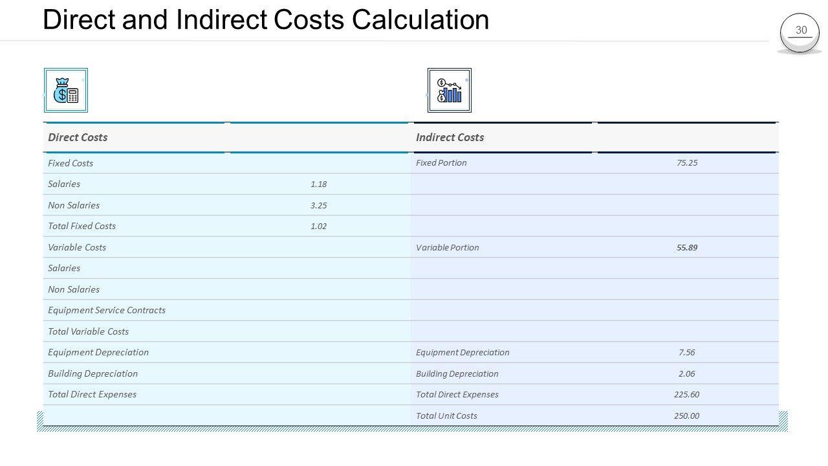Select the Fixed Portion value 75.25

coord(687,162)
